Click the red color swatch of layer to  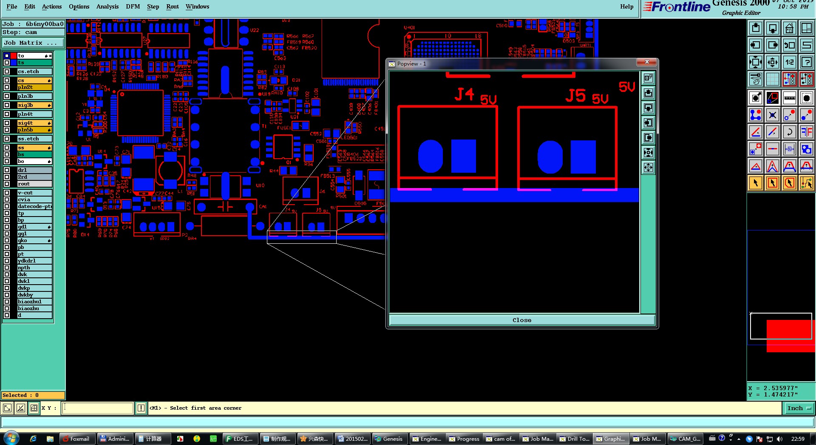pos(14,56)
